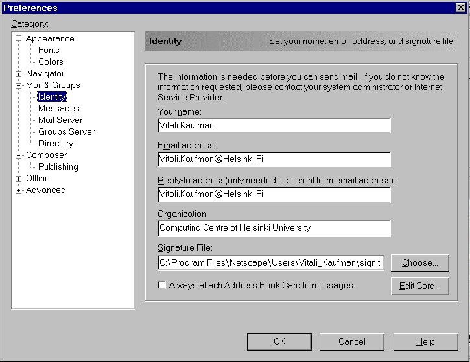This screenshot has height=362, width=470.
Task: Go to Groups Server settings
Action: 66,132
